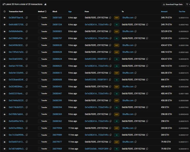Open block 26080630
The height and width of the screenshot is (152, 190).
pyautogui.click(x=57, y=45)
